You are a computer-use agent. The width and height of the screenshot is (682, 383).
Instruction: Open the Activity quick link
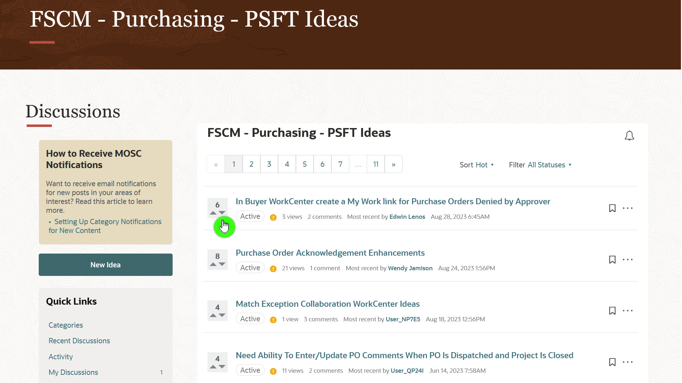pyautogui.click(x=61, y=356)
